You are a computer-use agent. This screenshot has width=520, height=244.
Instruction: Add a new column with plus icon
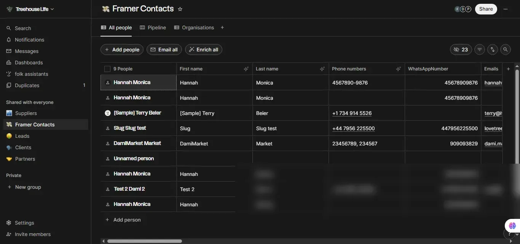click(508, 69)
